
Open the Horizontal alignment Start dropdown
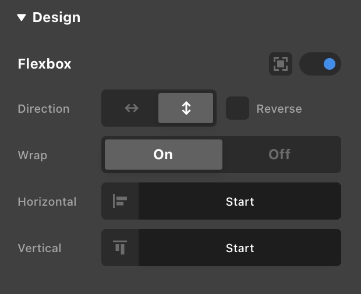tap(240, 202)
